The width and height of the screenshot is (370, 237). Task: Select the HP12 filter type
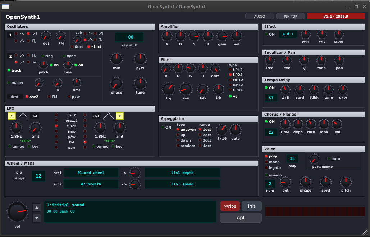pos(230,80)
